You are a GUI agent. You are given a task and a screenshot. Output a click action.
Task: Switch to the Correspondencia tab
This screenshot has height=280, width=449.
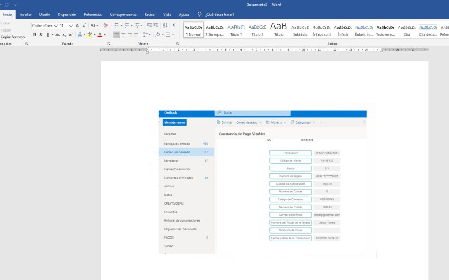[123, 15]
